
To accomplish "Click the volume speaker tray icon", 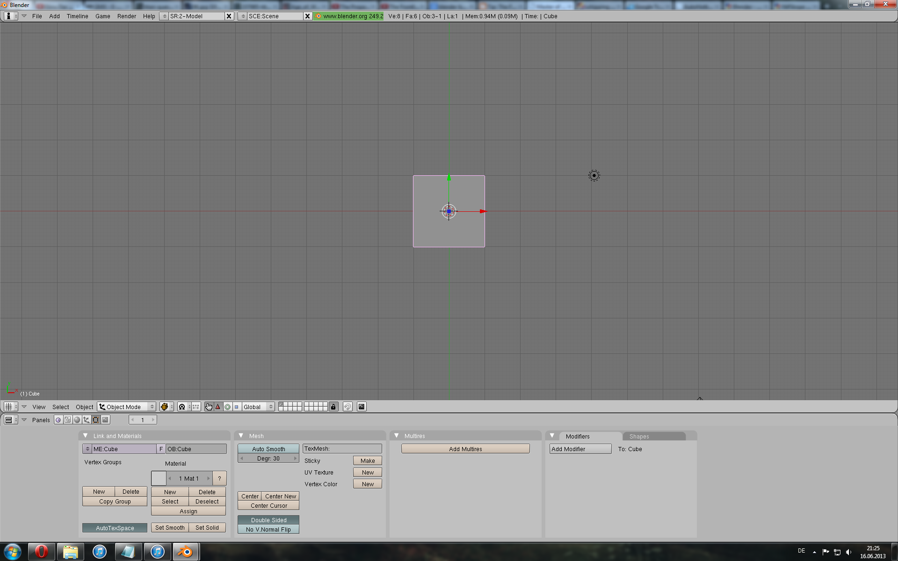I will point(849,552).
